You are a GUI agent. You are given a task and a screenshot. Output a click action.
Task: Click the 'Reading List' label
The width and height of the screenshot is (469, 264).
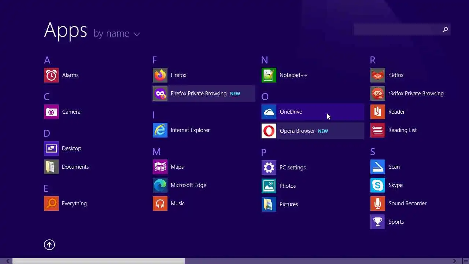click(403, 130)
